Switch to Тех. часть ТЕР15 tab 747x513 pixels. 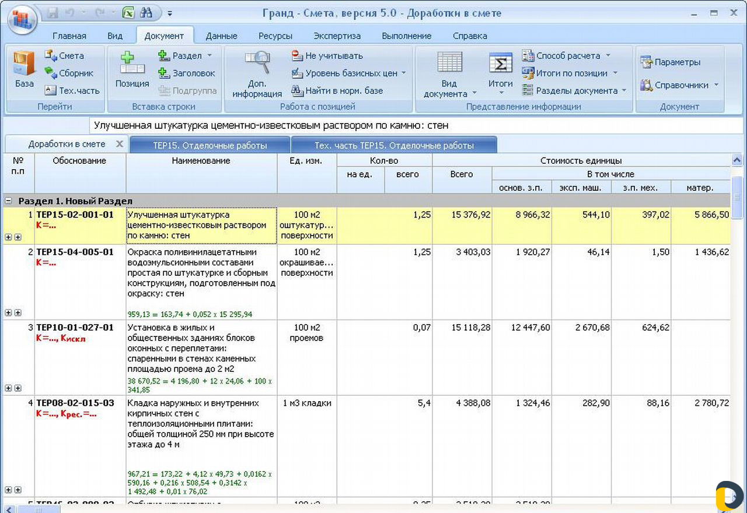394,145
